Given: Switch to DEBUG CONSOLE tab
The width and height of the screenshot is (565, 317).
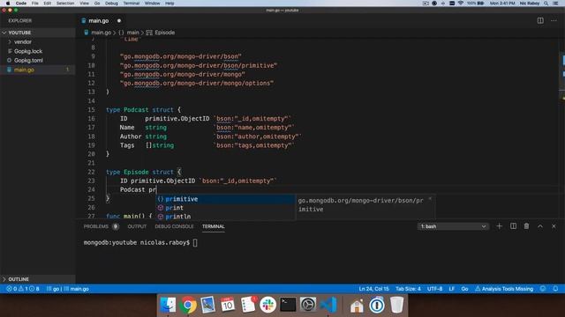Looking at the screenshot, I should click(174, 226).
